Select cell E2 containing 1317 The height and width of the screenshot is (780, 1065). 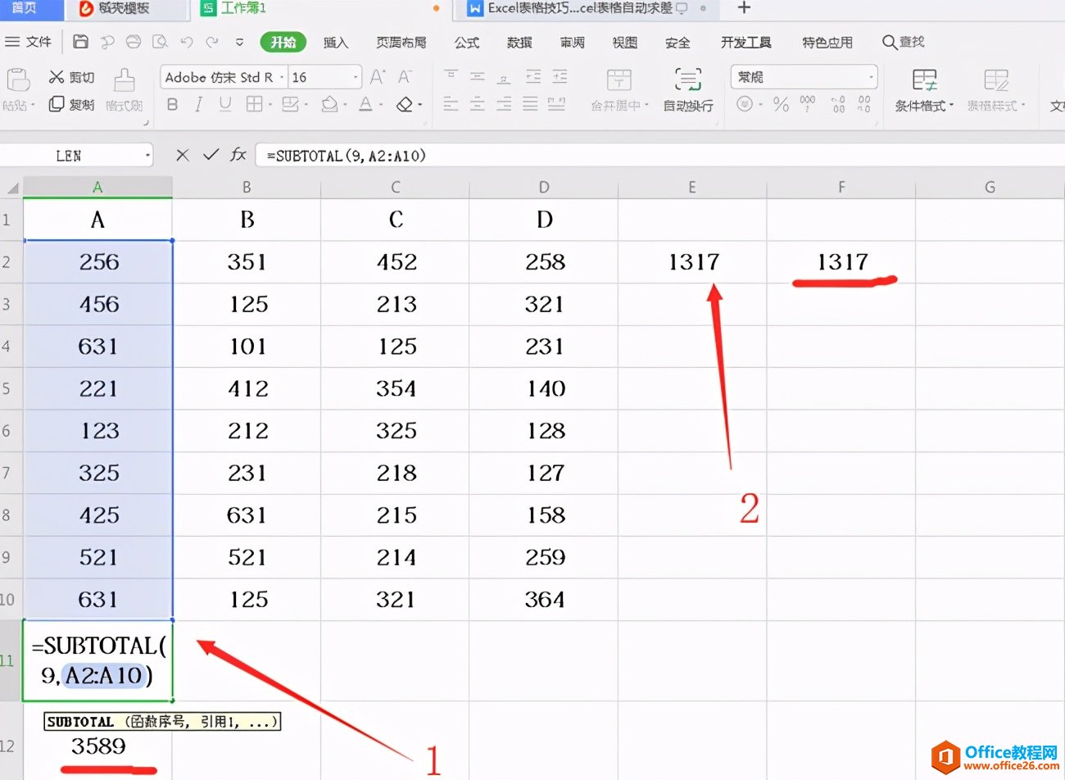tap(692, 262)
